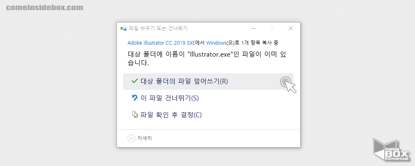Click the file copy icon in title bar
The image size is (415, 166).
[123, 29]
